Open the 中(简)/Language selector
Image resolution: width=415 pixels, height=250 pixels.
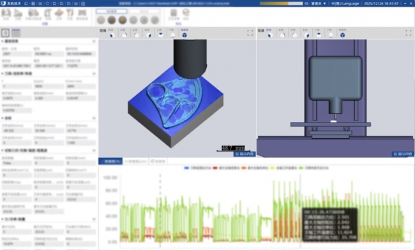(345, 4)
